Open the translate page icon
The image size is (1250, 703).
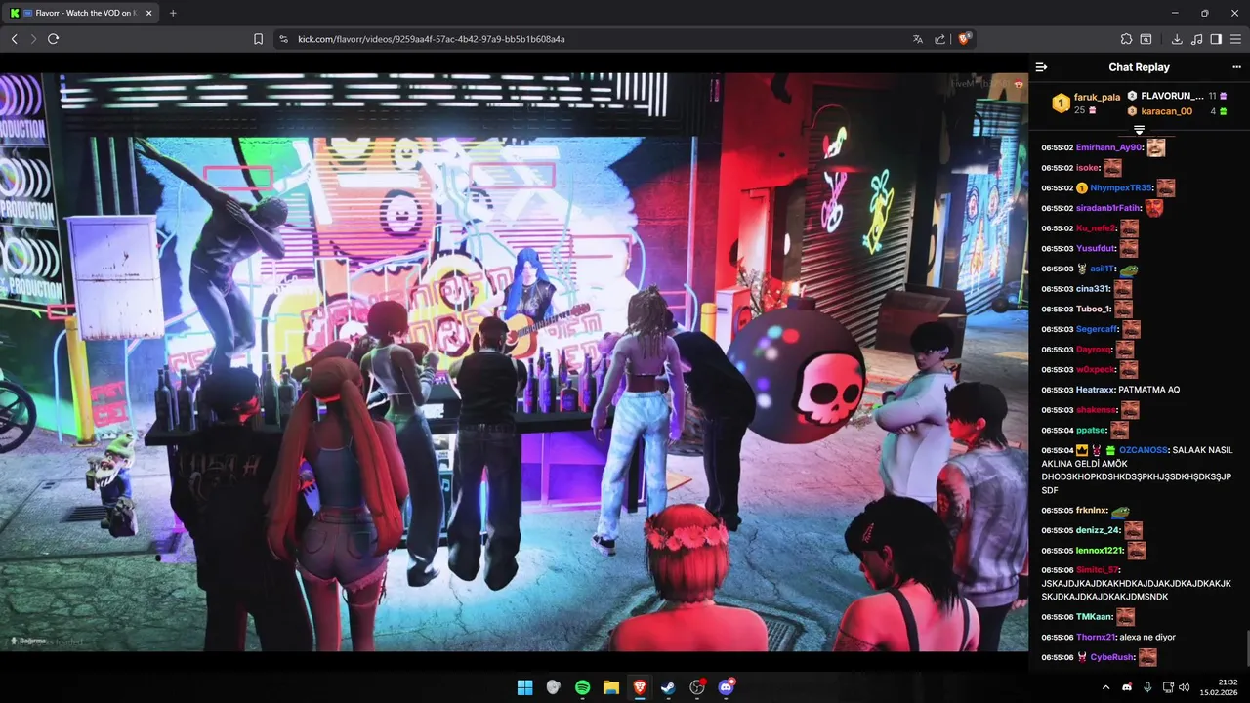coord(917,39)
